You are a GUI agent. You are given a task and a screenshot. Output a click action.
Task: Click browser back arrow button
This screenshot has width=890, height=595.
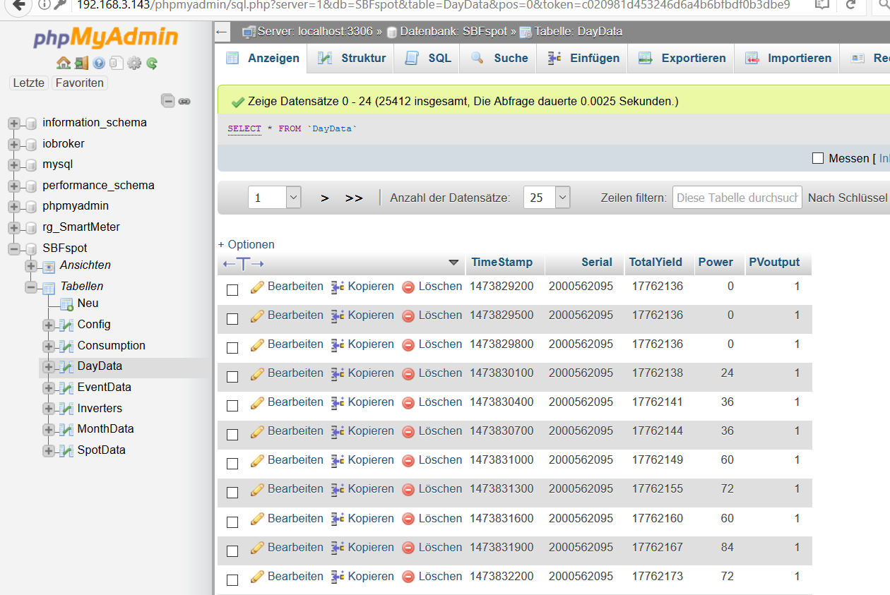[18, 5]
